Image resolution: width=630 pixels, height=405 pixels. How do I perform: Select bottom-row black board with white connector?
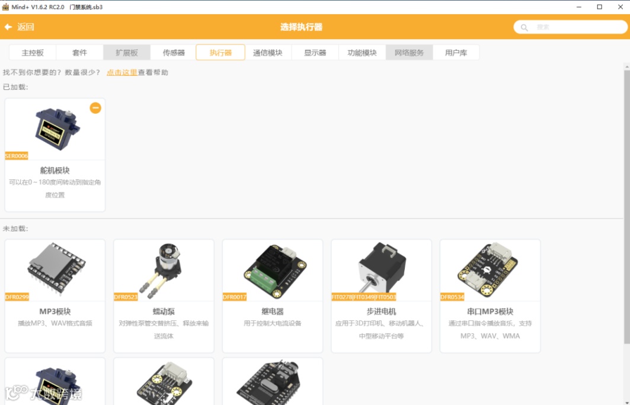[x=164, y=381]
